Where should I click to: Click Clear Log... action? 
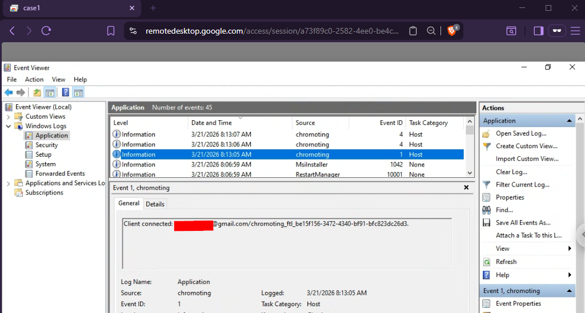pyautogui.click(x=511, y=172)
